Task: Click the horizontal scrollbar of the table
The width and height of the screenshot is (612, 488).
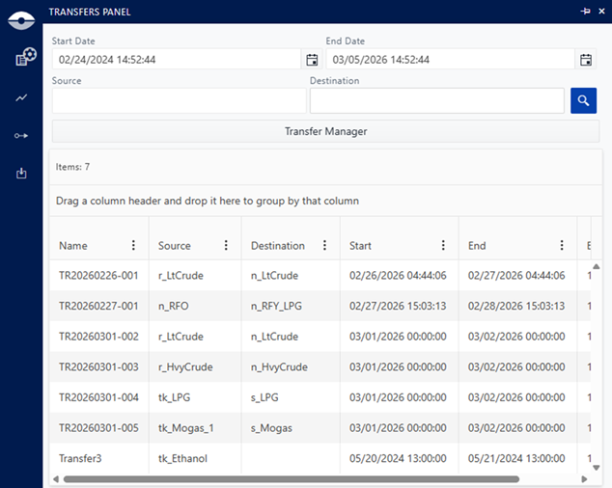Action: [290, 478]
